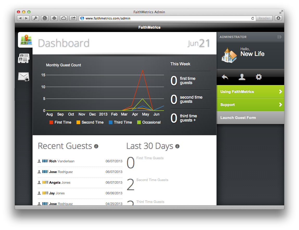Screen dimensions: 299x230
Task: Toggle the First Time series in chart legend
Action: click(x=60, y=122)
